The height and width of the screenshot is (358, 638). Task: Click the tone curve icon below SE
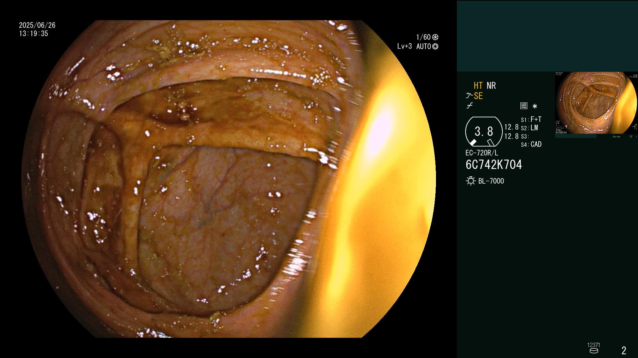coord(469,106)
